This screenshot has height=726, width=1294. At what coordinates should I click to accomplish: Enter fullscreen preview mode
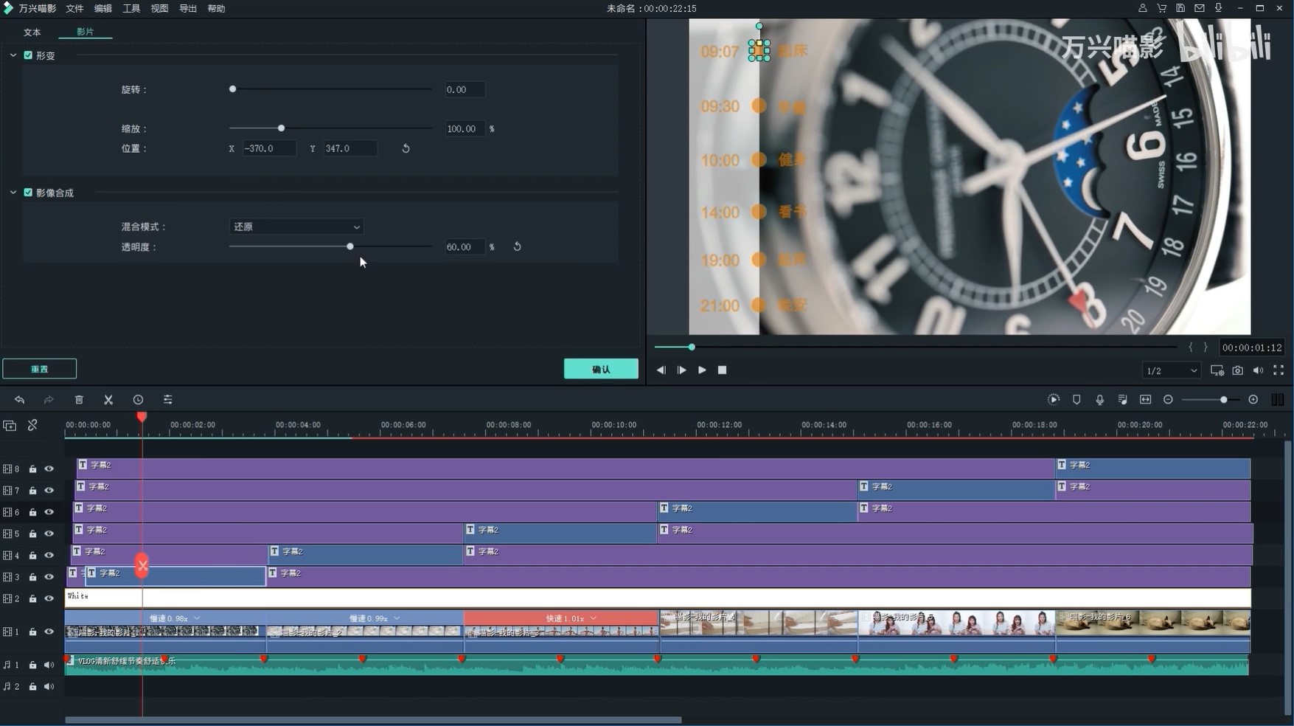coord(1279,370)
